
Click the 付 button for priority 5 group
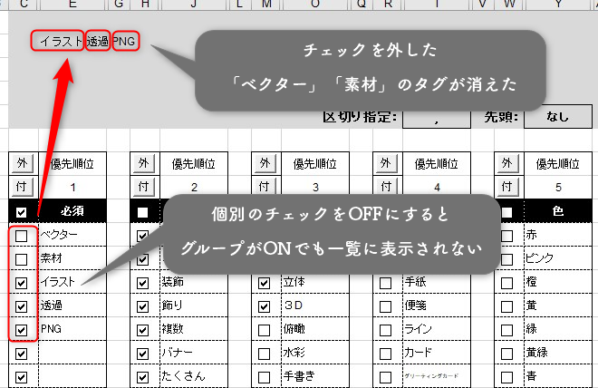click(508, 187)
